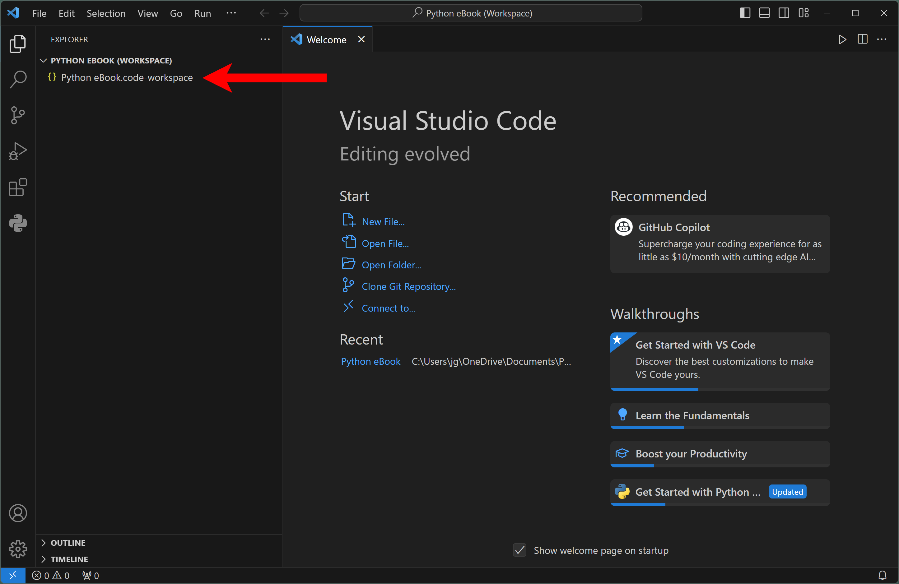This screenshot has width=899, height=584.
Task: Go back with the left arrow
Action: pyautogui.click(x=264, y=13)
